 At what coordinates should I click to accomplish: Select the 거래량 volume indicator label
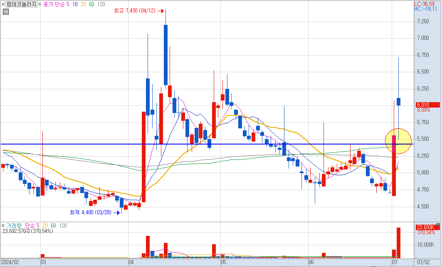click(14, 225)
